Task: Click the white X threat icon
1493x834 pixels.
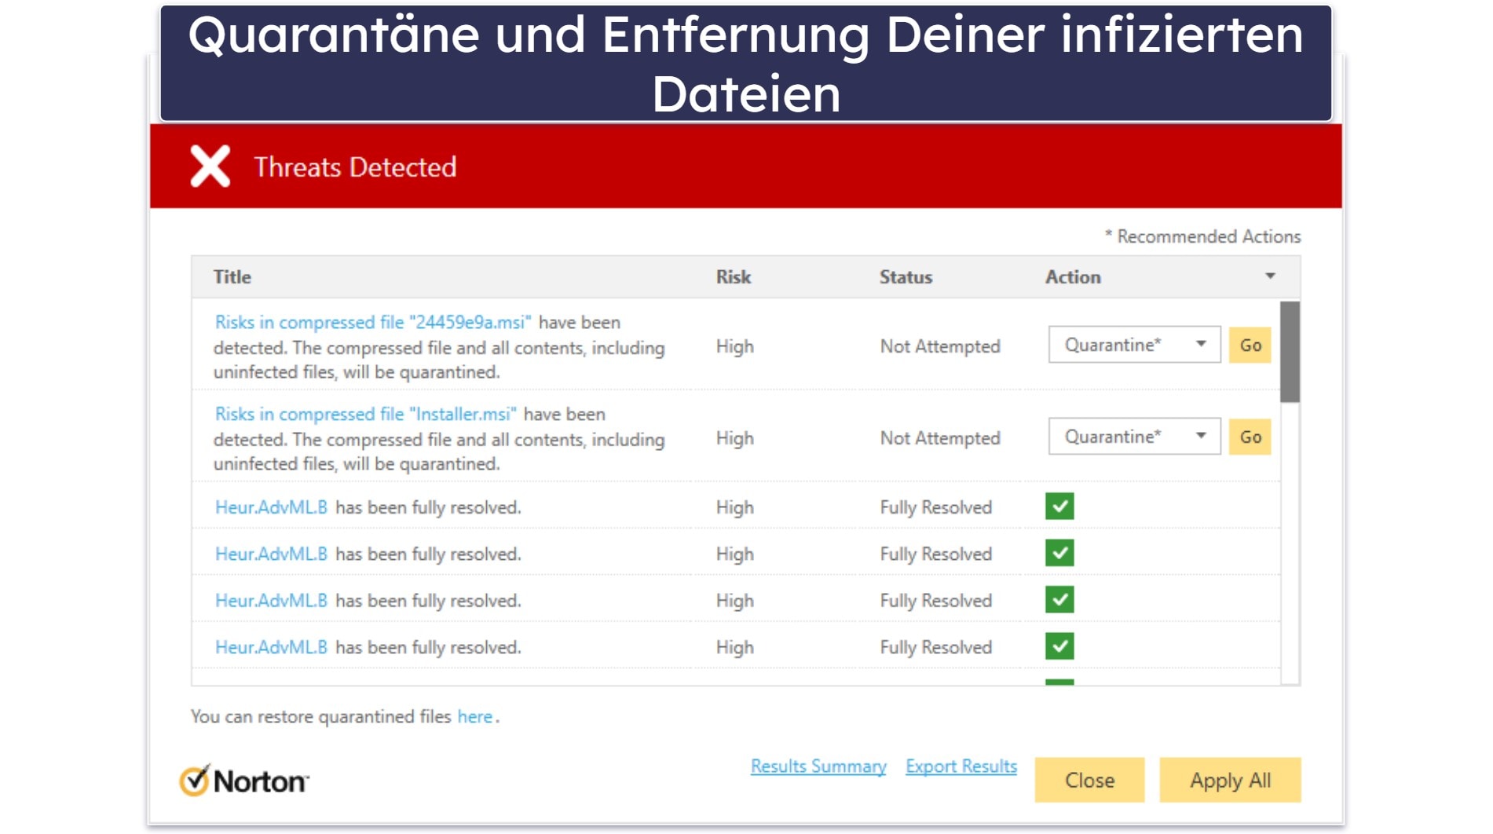Action: 210,166
